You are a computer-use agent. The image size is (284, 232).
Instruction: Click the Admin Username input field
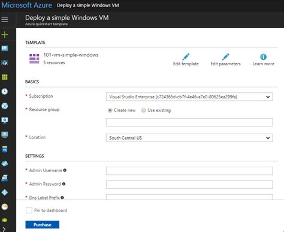[189, 171]
